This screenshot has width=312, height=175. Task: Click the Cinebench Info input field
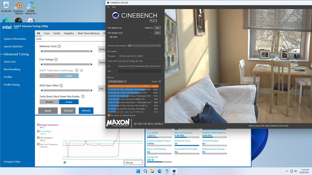click(140, 71)
